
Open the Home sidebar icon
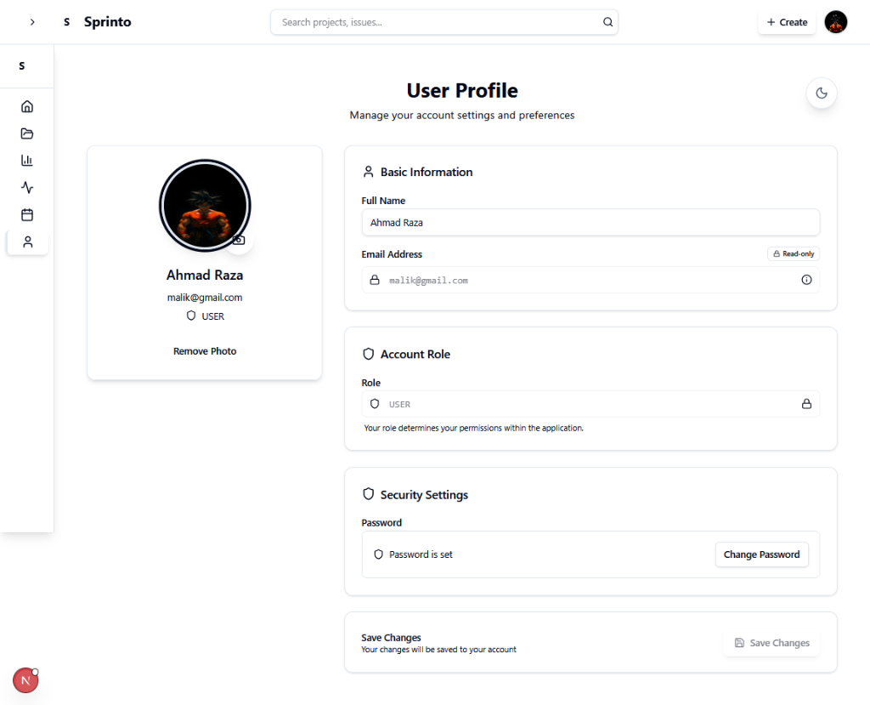point(27,106)
